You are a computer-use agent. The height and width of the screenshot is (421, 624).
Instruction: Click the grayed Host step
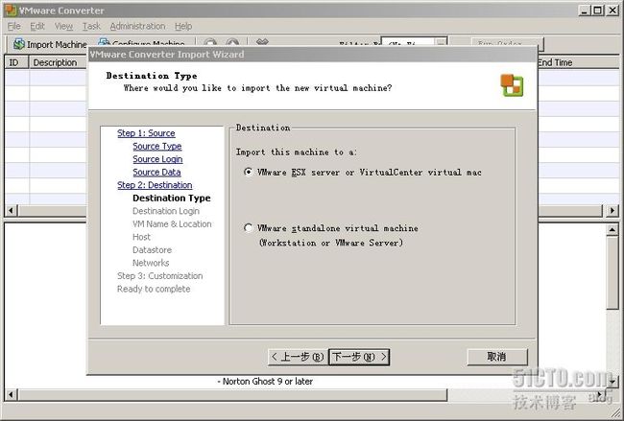pyautogui.click(x=142, y=237)
